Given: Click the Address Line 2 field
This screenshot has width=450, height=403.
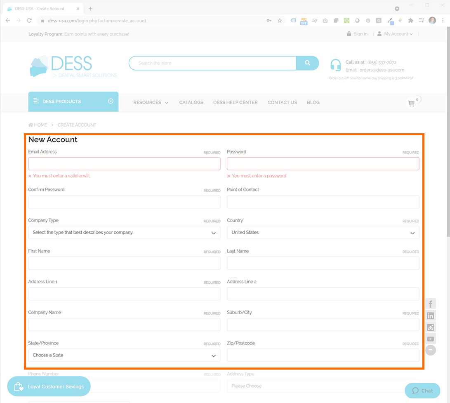Looking at the screenshot, I should (323, 294).
